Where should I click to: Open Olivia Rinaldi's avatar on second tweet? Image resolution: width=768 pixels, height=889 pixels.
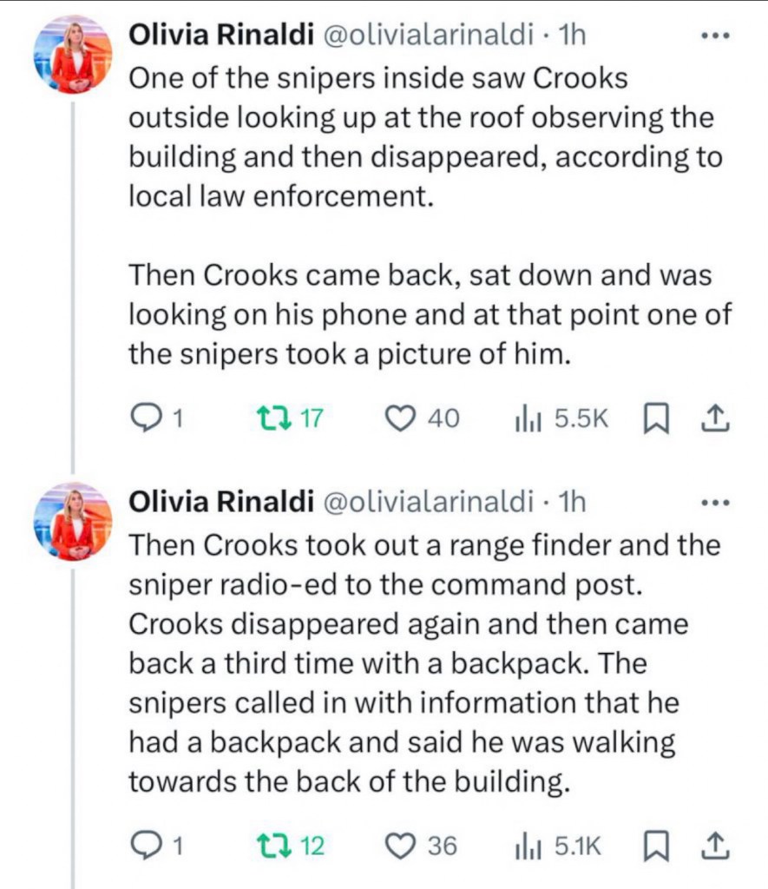pos(73,520)
